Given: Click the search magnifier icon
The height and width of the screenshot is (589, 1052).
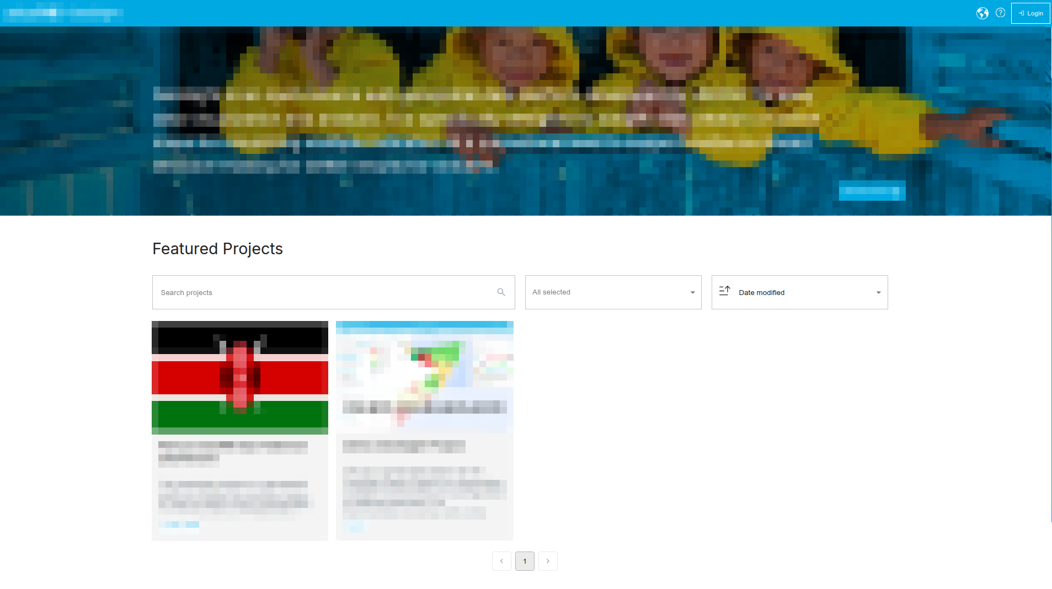Looking at the screenshot, I should pyautogui.click(x=501, y=292).
